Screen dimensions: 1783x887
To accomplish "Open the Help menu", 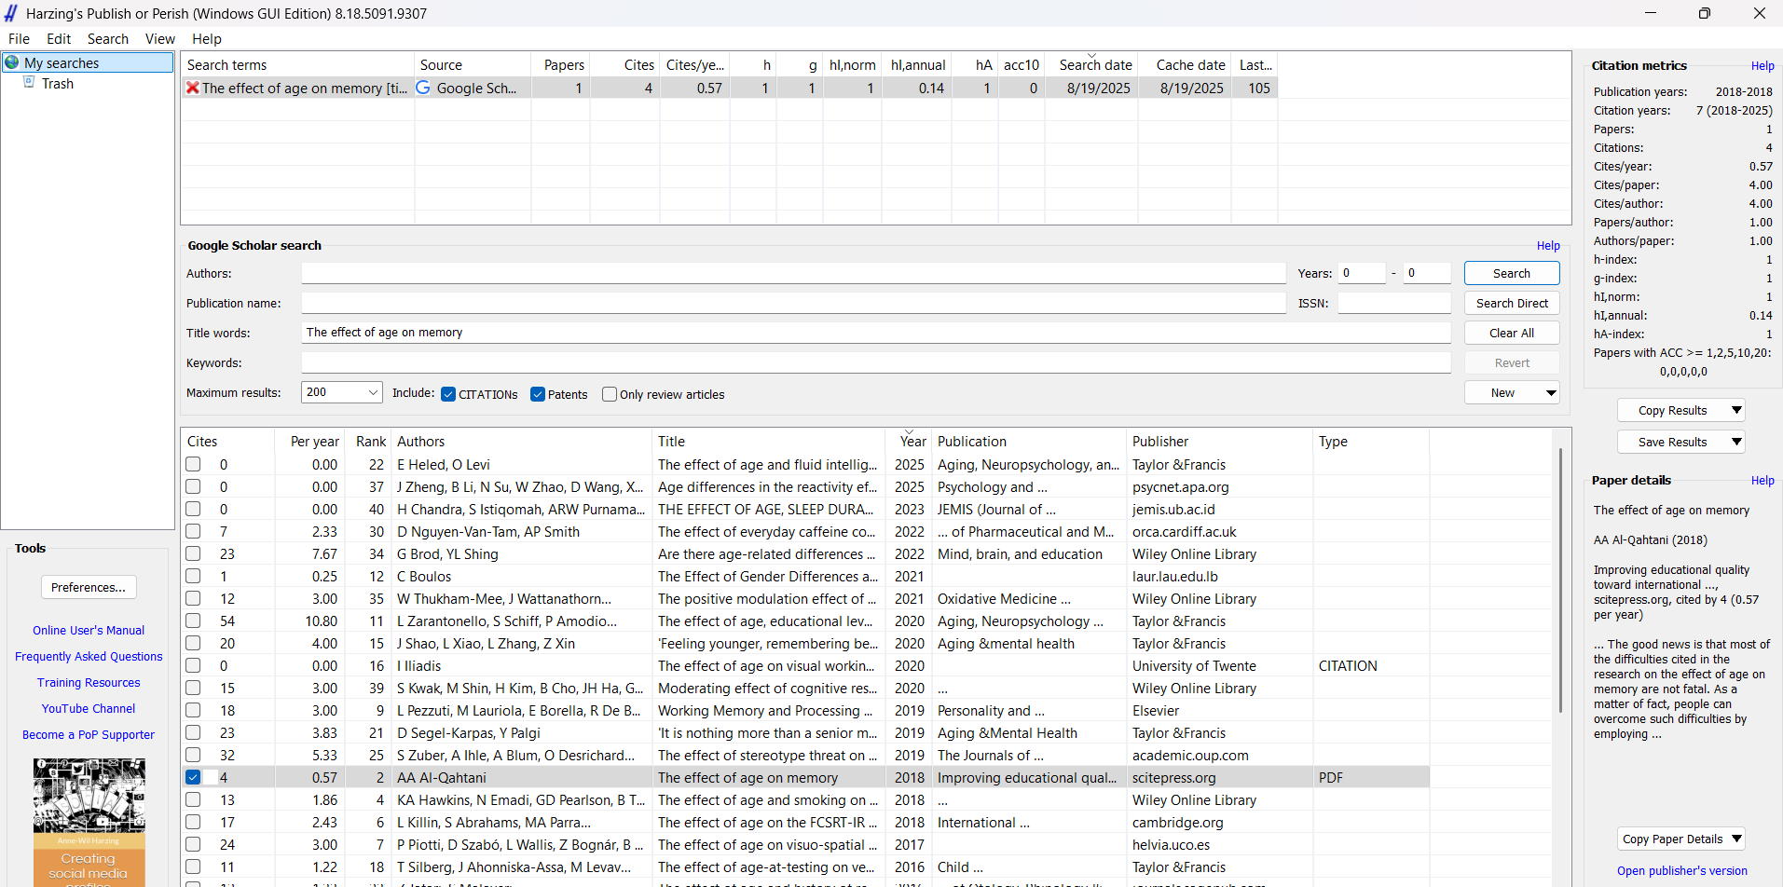I will (x=207, y=39).
